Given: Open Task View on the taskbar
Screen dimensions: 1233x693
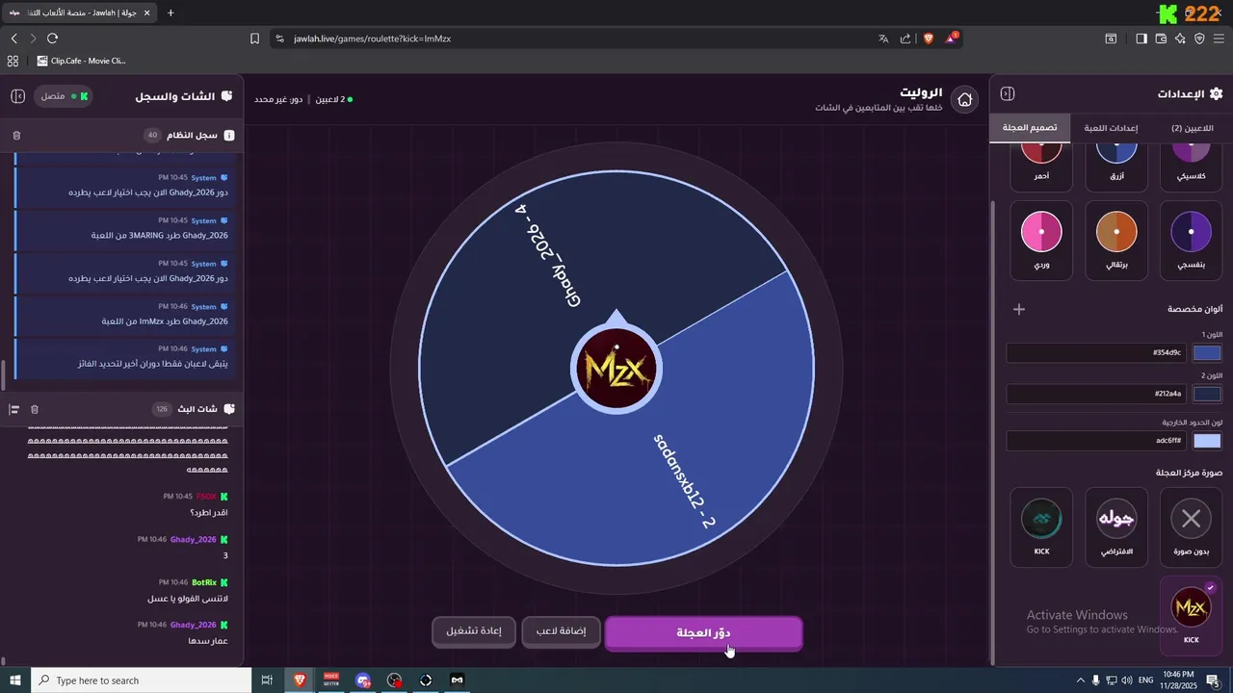Looking at the screenshot, I should tap(268, 680).
